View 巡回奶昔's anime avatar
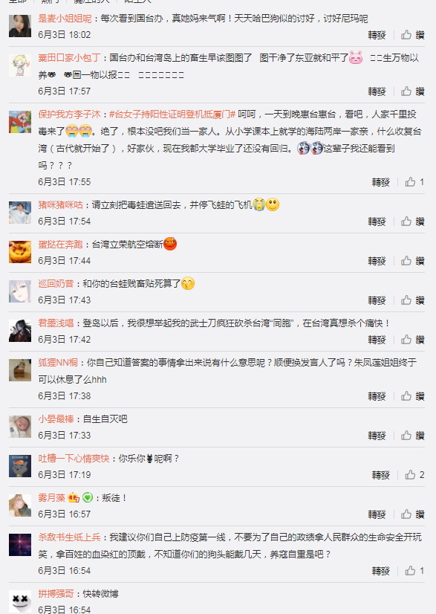The height and width of the screenshot is (614, 436). (x=20, y=291)
